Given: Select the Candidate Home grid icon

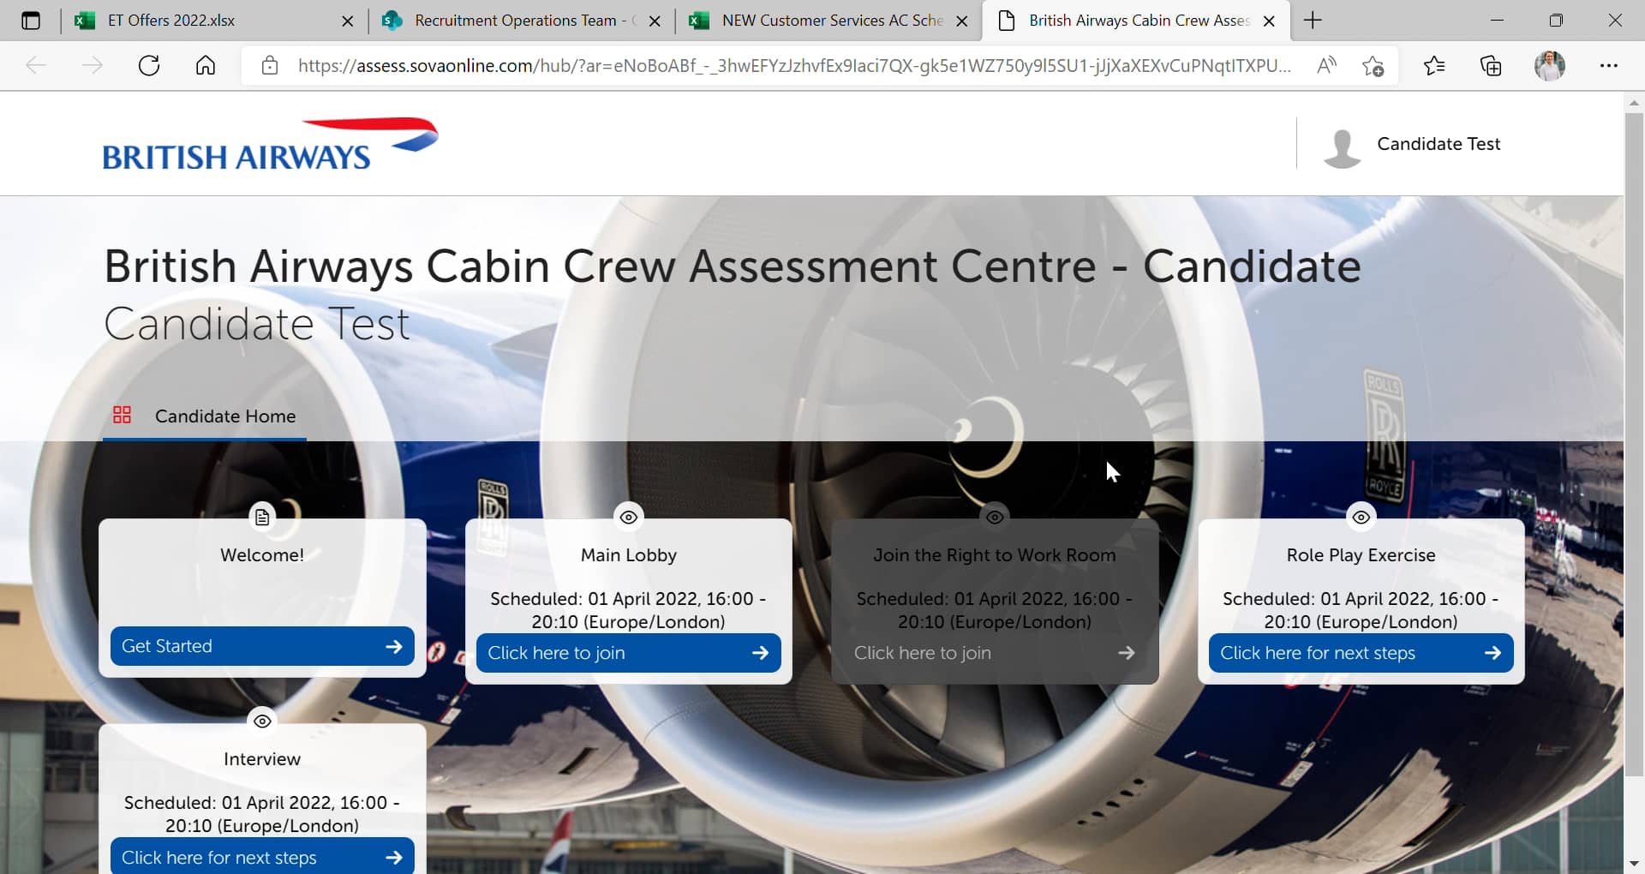Looking at the screenshot, I should click(122, 415).
